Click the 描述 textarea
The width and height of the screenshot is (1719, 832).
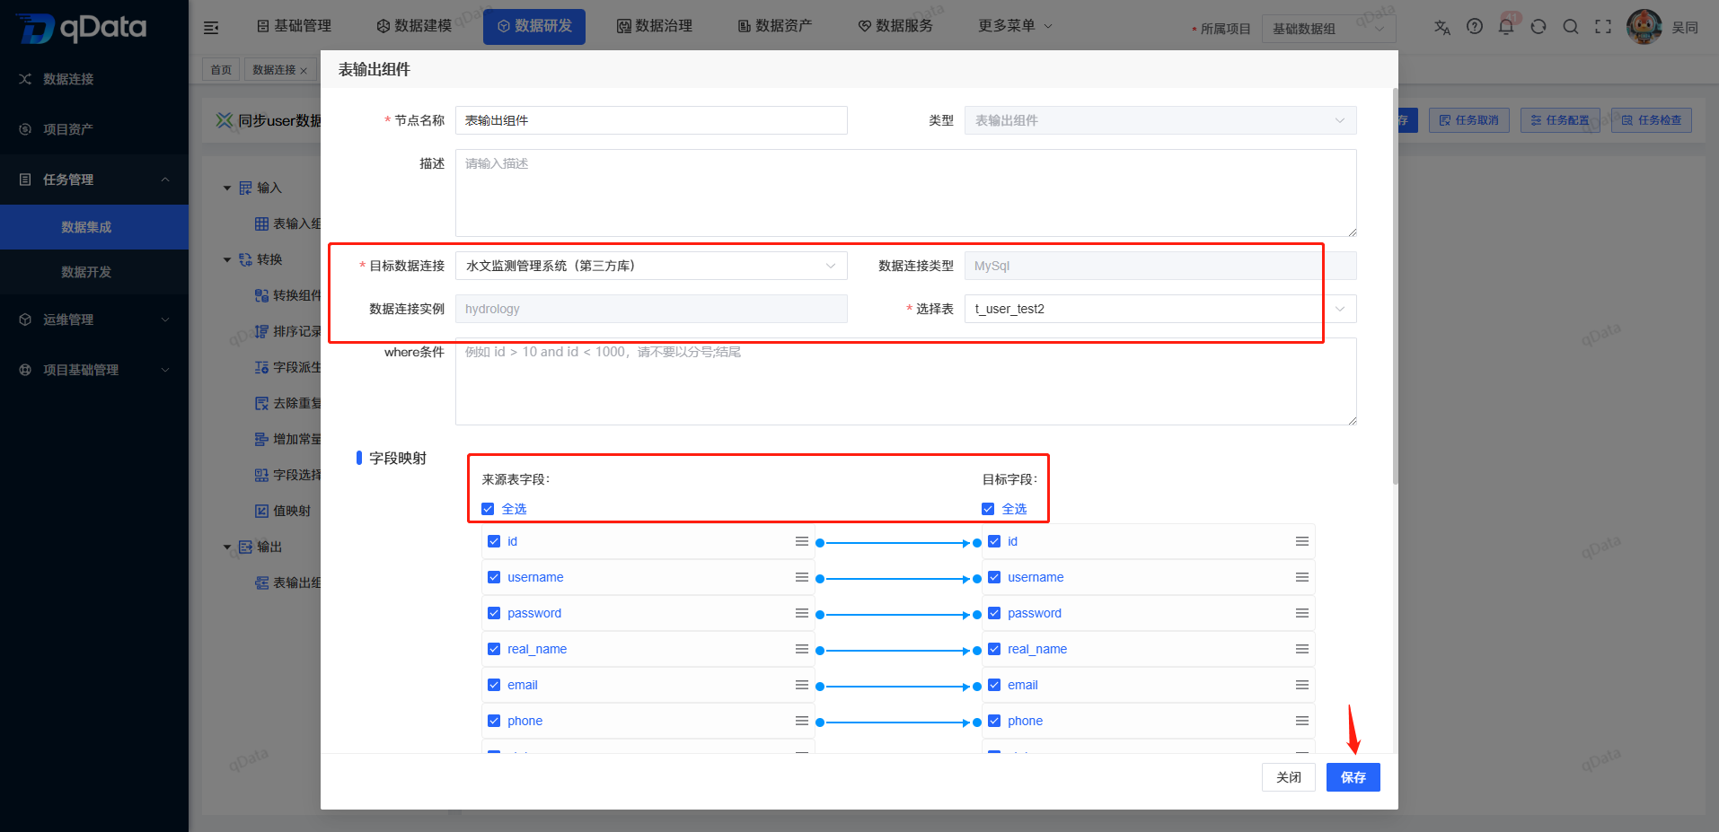point(906,193)
